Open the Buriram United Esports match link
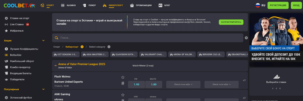Viewport: 303px width, 101px height. click(x=69, y=82)
